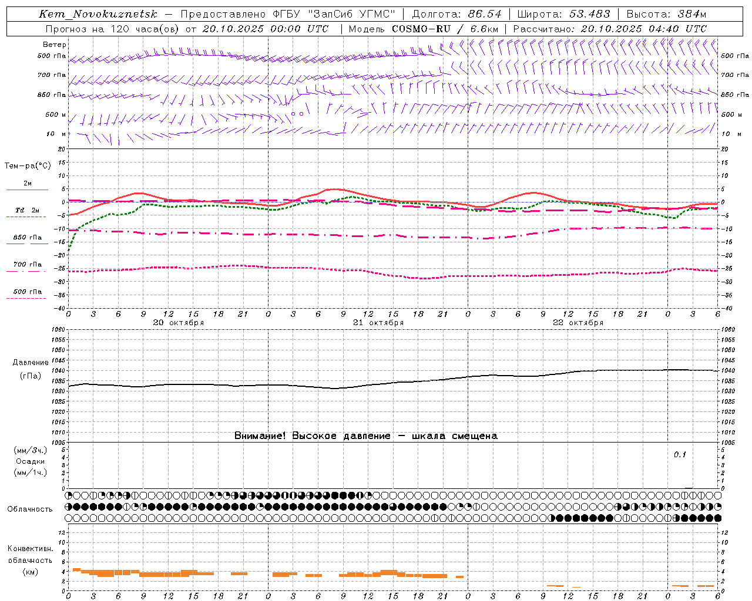Click the (км) unit under convective cloudiness
The height and width of the screenshot is (601, 752).
click(30, 572)
